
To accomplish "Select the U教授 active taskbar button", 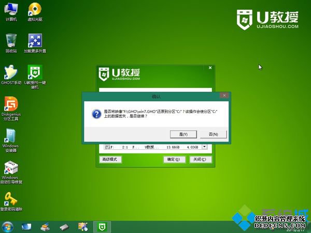I will tap(102, 227).
